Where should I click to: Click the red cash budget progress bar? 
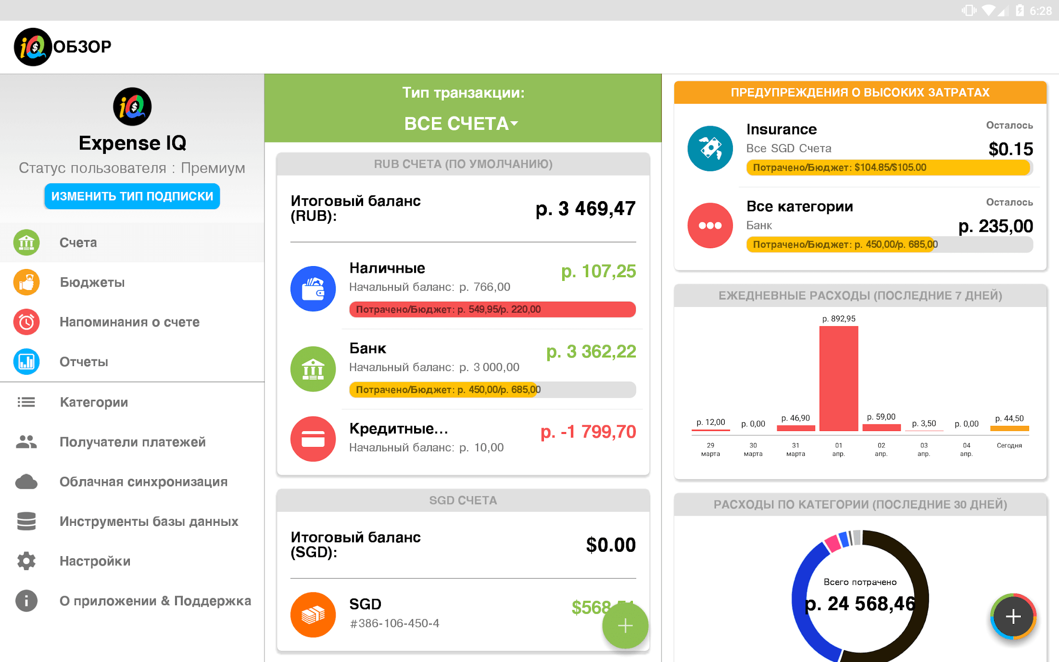pos(492,309)
